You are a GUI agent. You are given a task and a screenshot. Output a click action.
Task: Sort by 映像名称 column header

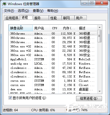21,28
